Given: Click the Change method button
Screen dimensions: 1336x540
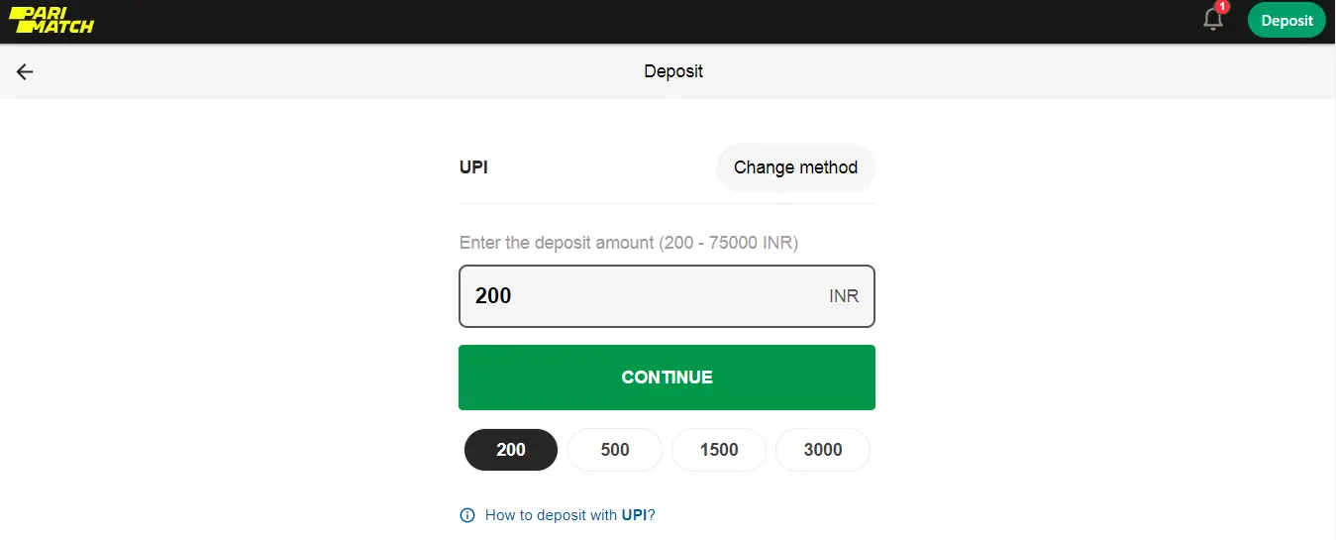Looking at the screenshot, I should click(x=795, y=167).
